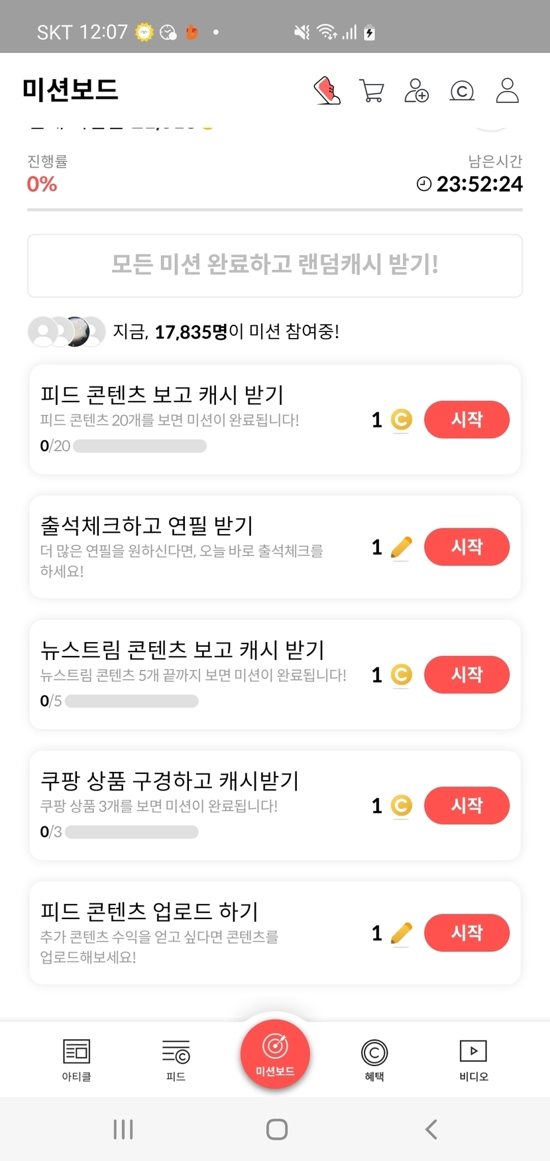550x1161 pixels.
Task: Tap 모든 미션 완료하고 랜덤캐시 받기 button
Action: [x=275, y=265]
